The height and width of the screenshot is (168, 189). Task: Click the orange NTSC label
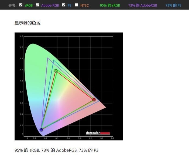pyautogui.click(x=84, y=5)
